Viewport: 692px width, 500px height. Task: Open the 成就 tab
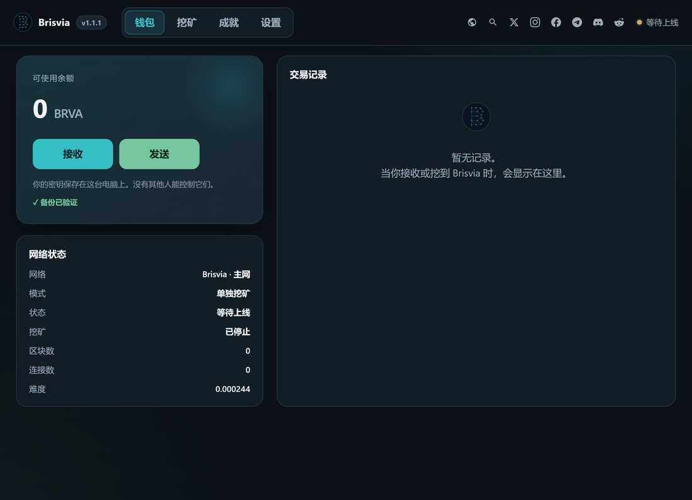point(228,23)
